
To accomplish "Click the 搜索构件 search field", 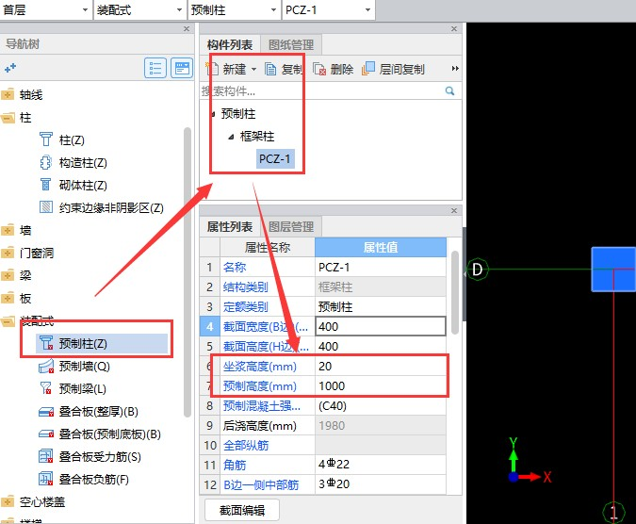I will click(320, 91).
